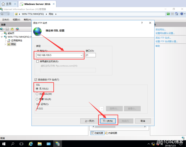
Task: Click Add FTP Site link in Actions
Action: [x=163, y=38]
